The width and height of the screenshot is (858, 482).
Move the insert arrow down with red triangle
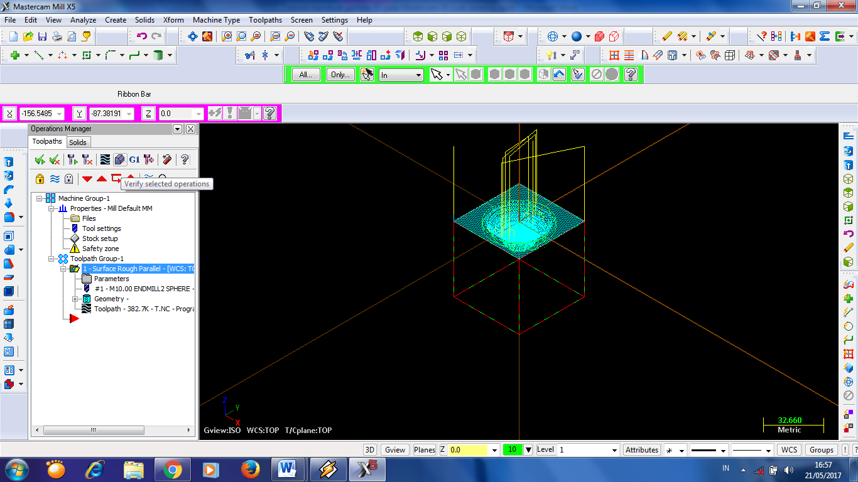[x=87, y=179]
